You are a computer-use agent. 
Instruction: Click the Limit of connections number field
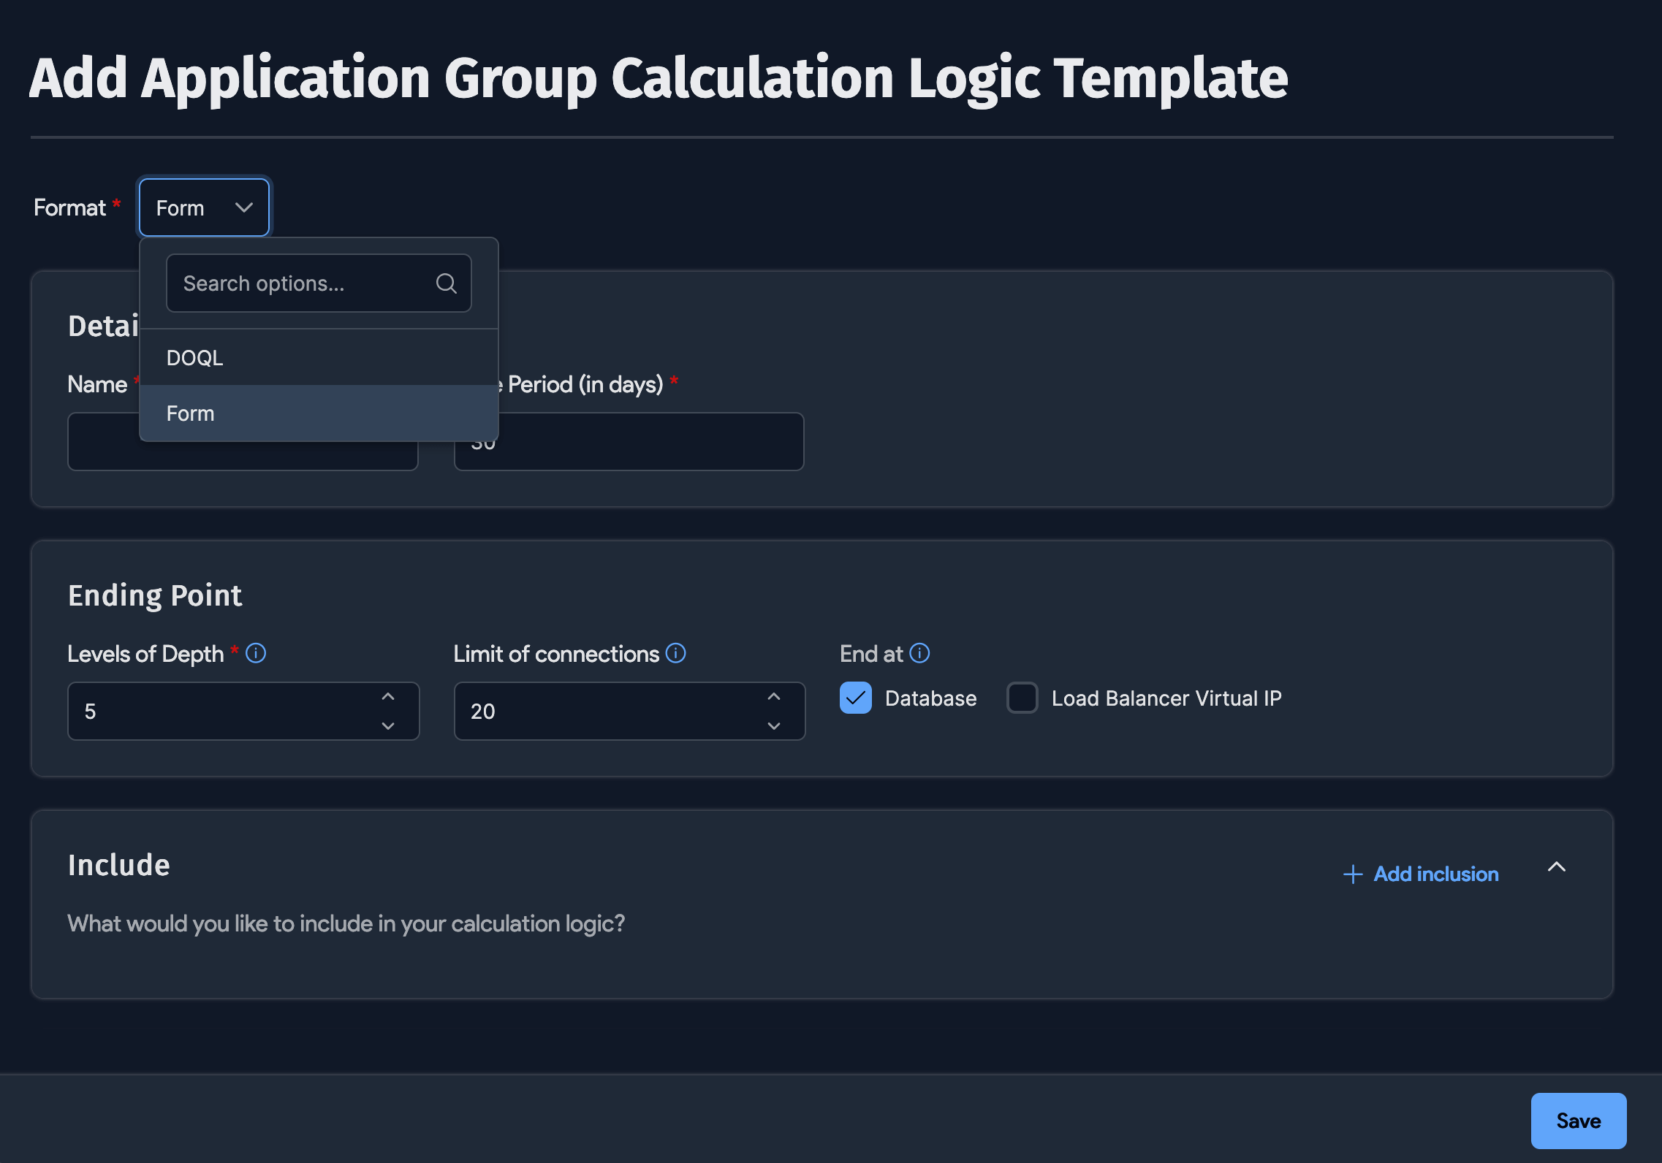coord(607,712)
